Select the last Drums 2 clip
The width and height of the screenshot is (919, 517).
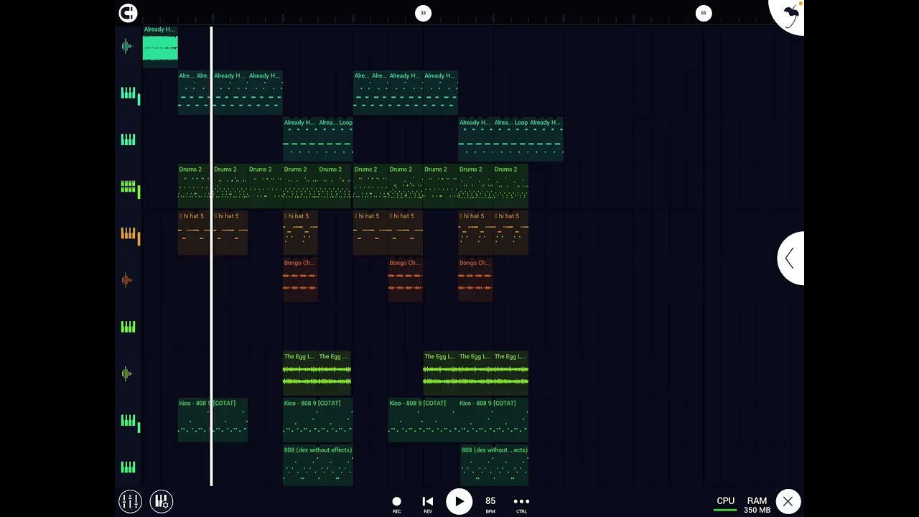pyautogui.click(x=510, y=187)
